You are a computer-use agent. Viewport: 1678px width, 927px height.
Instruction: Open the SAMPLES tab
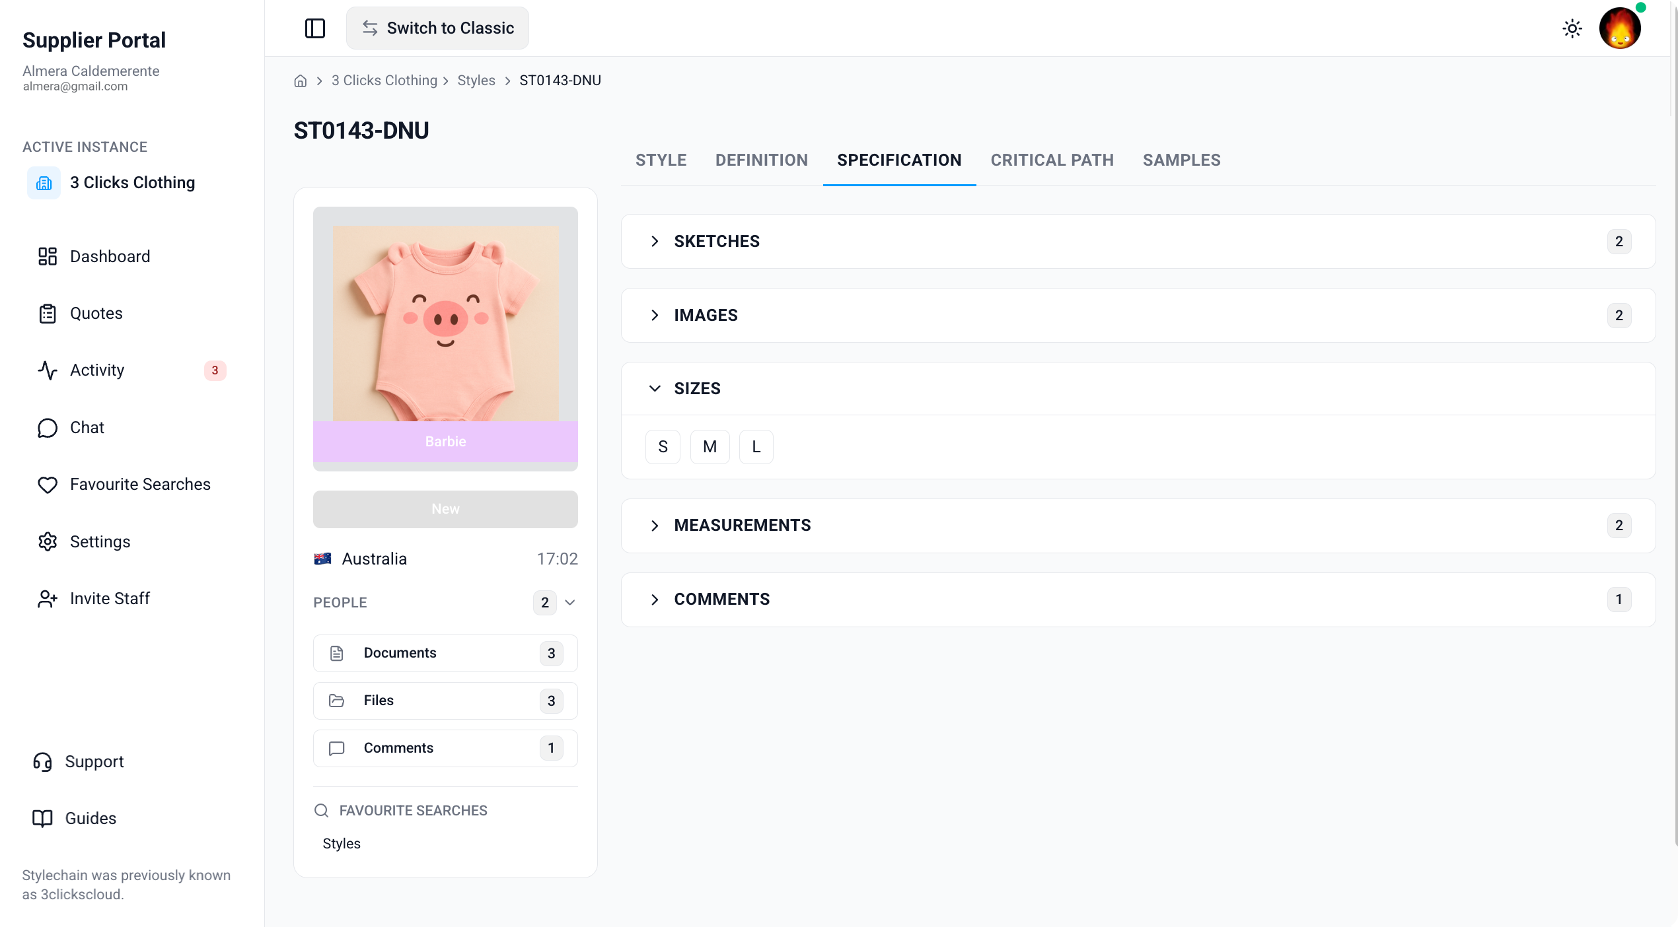[1181, 160]
